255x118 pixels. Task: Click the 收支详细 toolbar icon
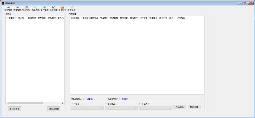(x=26, y=8)
